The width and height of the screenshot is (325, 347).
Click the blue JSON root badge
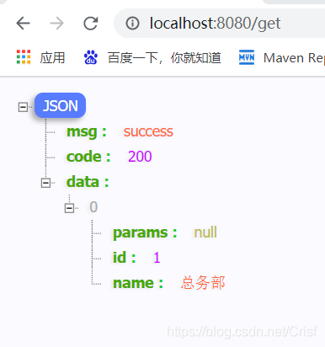pos(60,105)
